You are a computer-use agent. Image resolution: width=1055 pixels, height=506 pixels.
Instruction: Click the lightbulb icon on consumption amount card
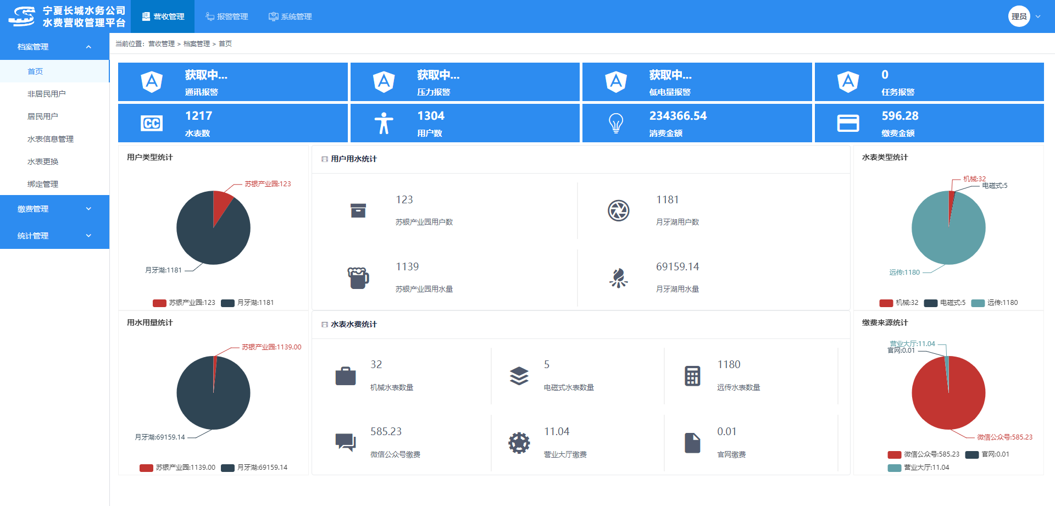click(x=616, y=123)
